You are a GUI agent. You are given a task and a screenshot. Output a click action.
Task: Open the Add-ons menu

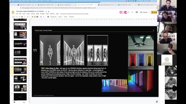[x=52, y=14]
